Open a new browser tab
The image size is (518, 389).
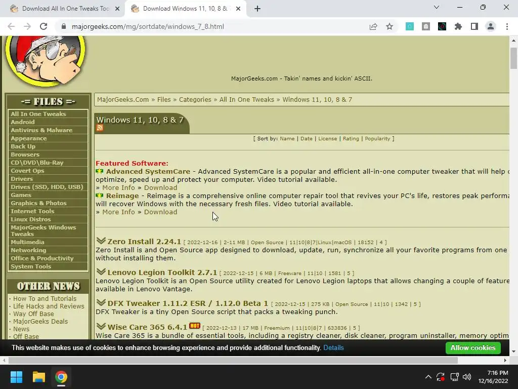pos(257,9)
